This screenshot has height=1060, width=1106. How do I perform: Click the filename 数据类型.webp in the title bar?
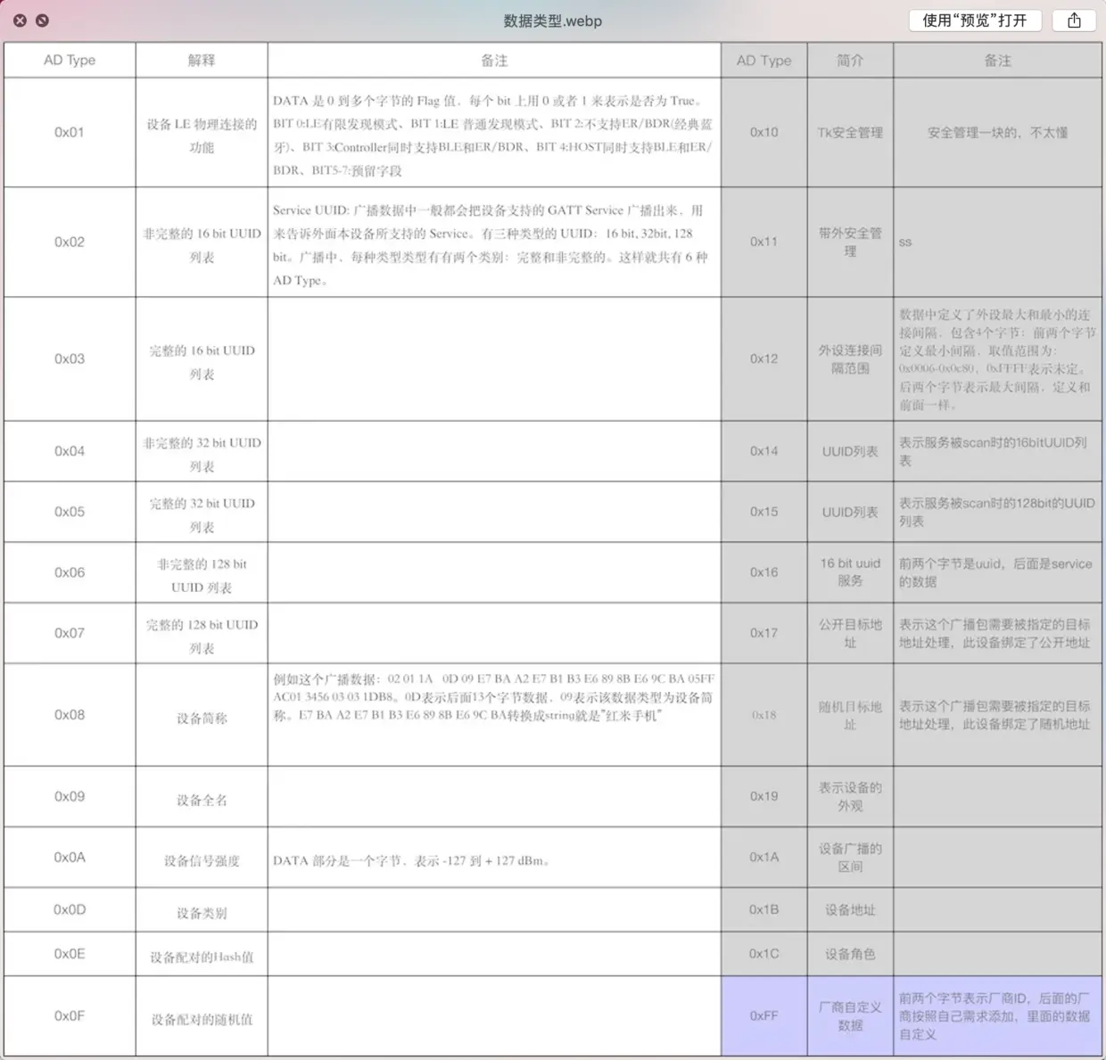pos(552,21)
